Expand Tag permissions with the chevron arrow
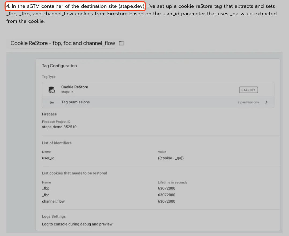 point(266,102)
